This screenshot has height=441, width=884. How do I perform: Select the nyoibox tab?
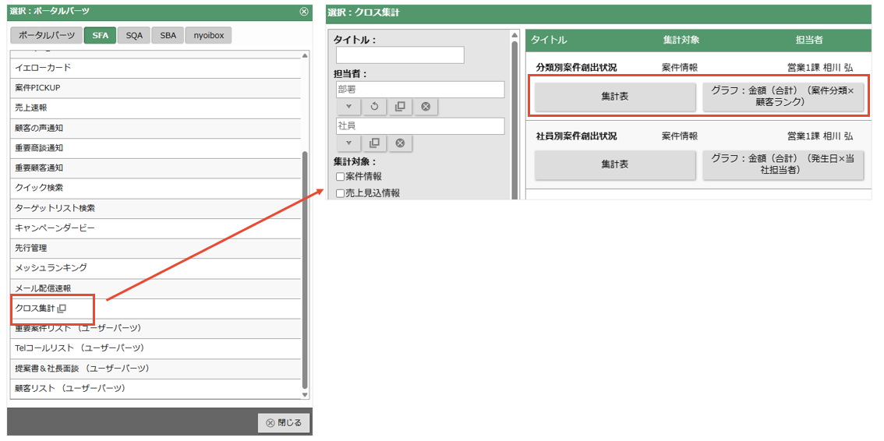pyautogui.click(x=208, y=36)
